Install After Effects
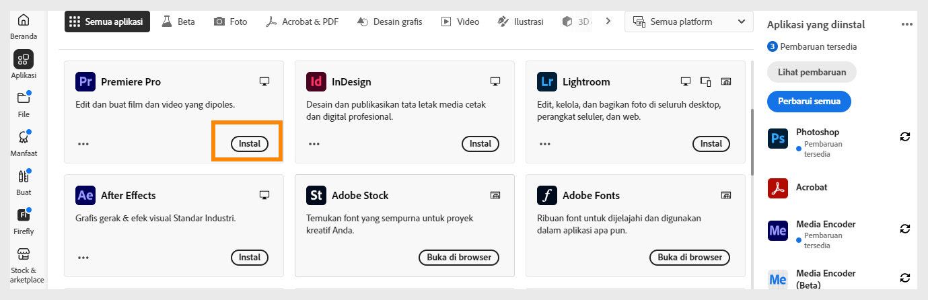Viewport: 928px width, 300px height. (250, 257)
